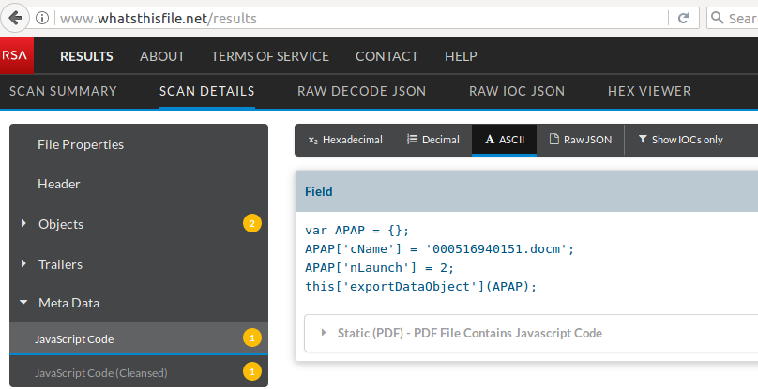Reload the page with the refresh icon

pos(683,18)
